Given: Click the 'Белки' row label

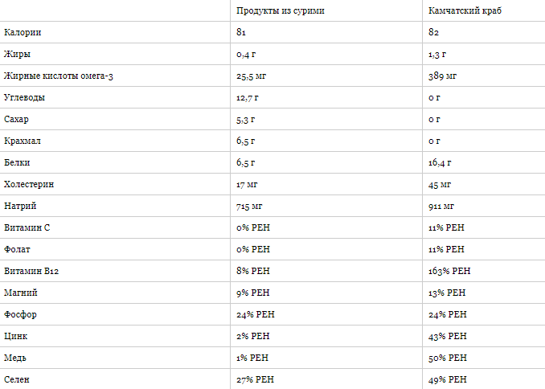Looking at the screenshot, I should tap(17, 163).
